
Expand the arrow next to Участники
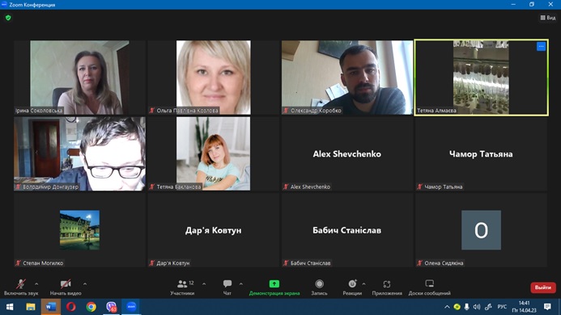(204, 284)
